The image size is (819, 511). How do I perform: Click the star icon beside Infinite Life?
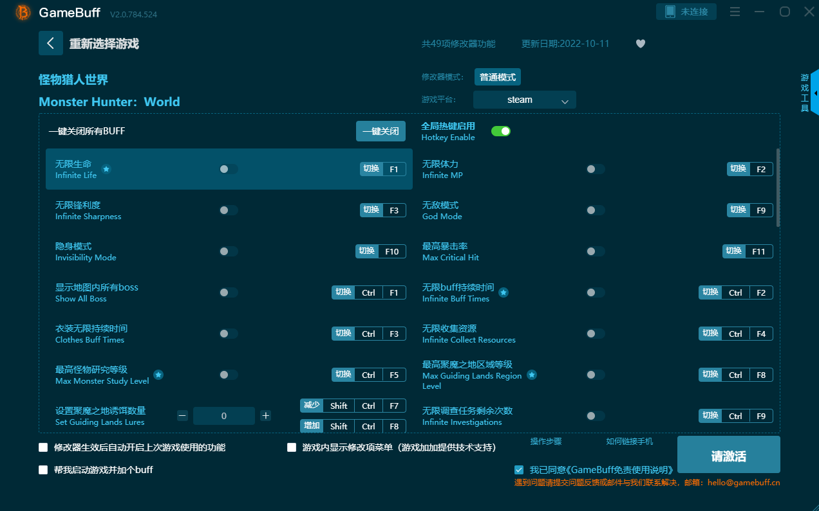point(106,169)
